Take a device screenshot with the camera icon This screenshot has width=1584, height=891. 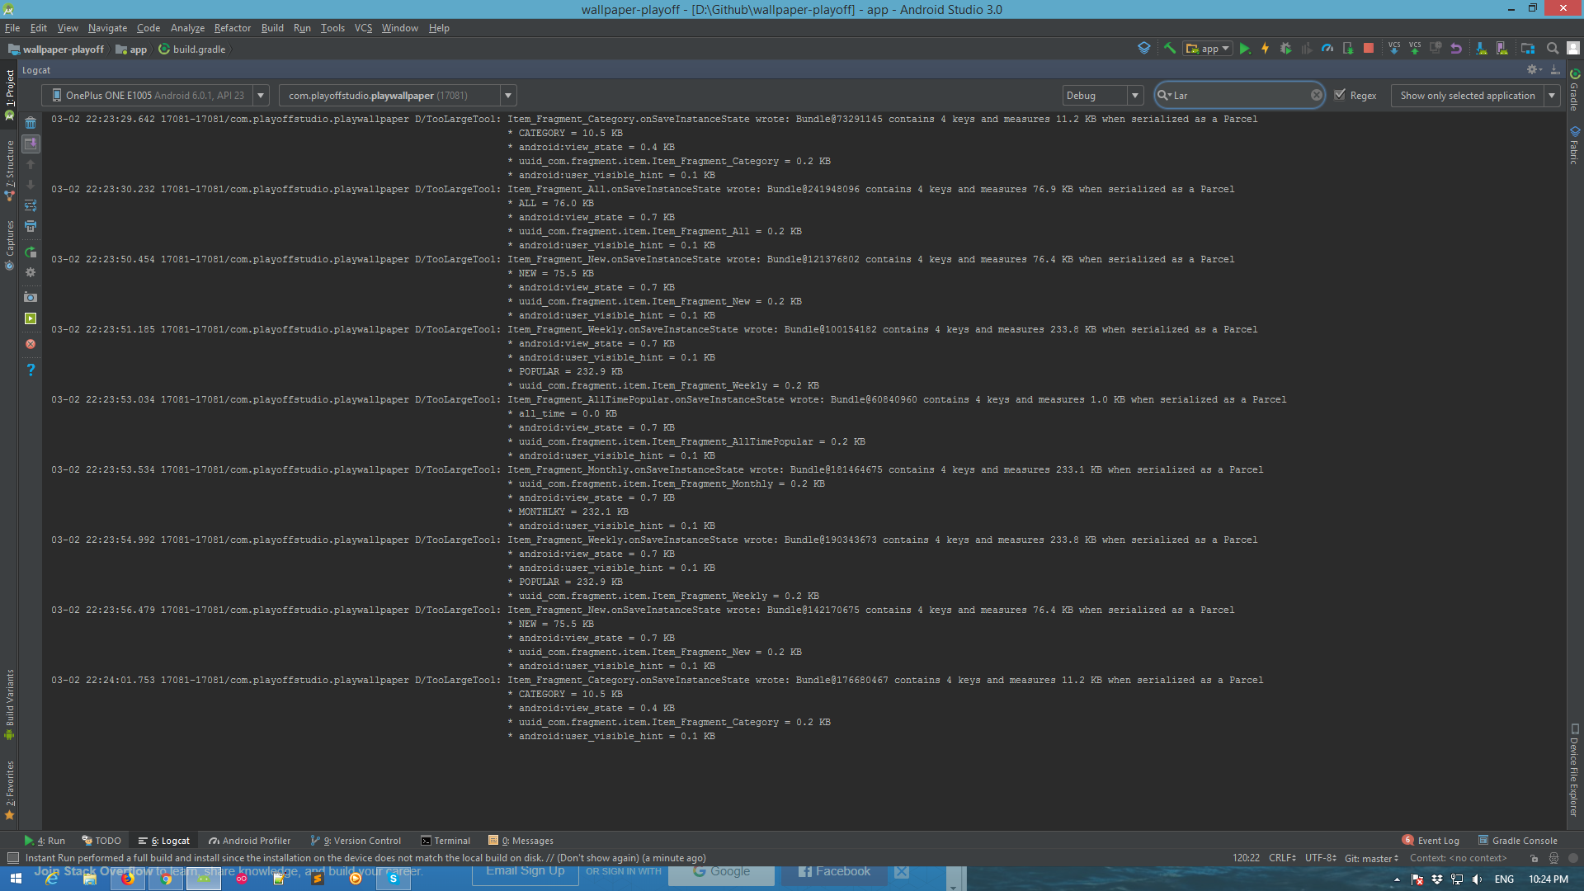click(31, 297)
